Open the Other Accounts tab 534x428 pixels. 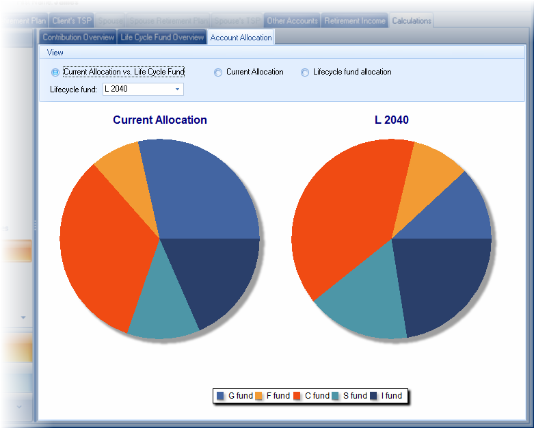292,21
